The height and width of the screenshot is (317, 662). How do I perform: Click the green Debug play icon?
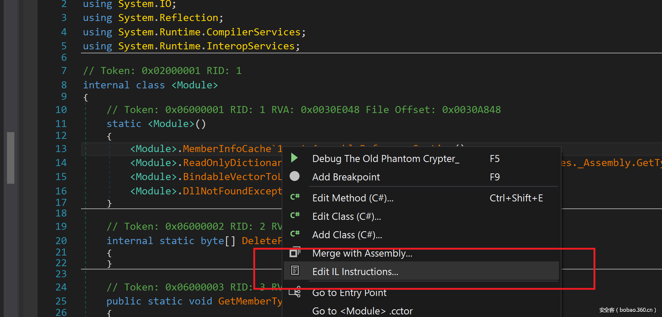pyautogui.click(x=294, y=158)
